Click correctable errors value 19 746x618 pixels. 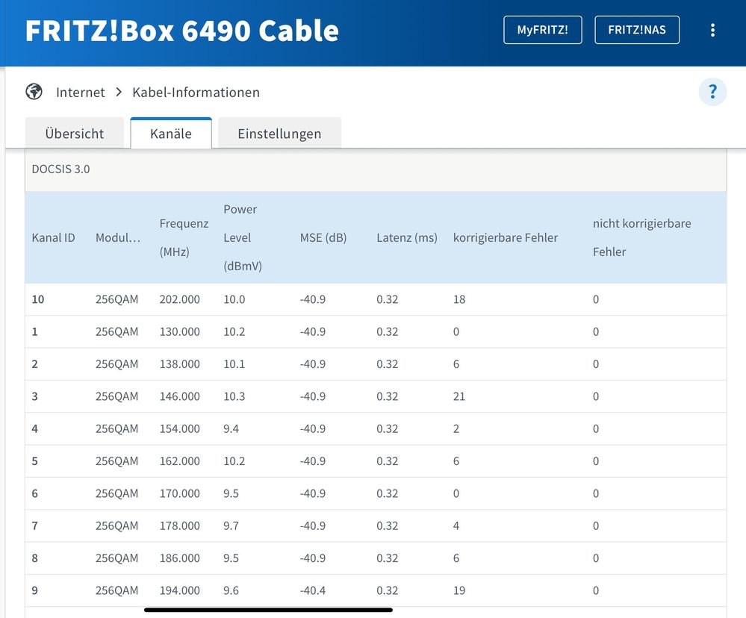coord(459,590)
